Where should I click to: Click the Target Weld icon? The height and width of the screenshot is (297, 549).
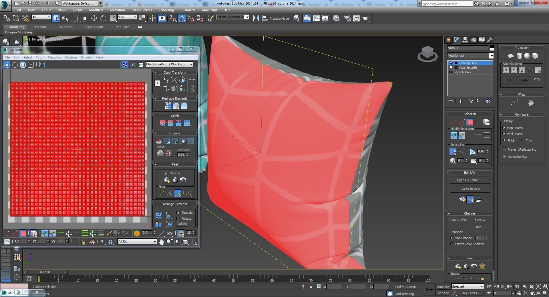(x=160, y=153)
